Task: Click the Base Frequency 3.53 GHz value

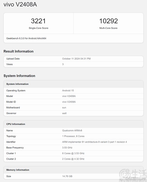Action: click(67, 148)
